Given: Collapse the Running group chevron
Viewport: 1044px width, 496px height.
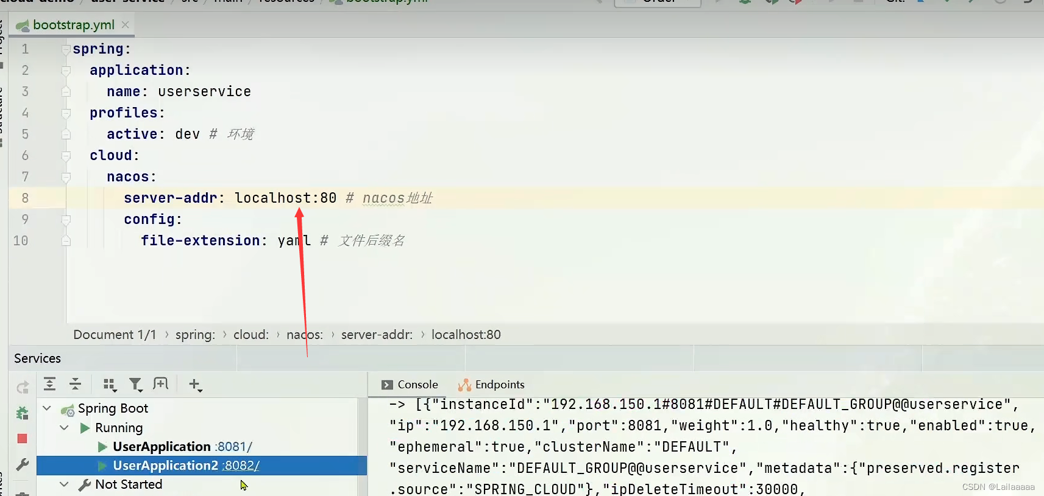Looking at the screenshot, I should point(64,428).
